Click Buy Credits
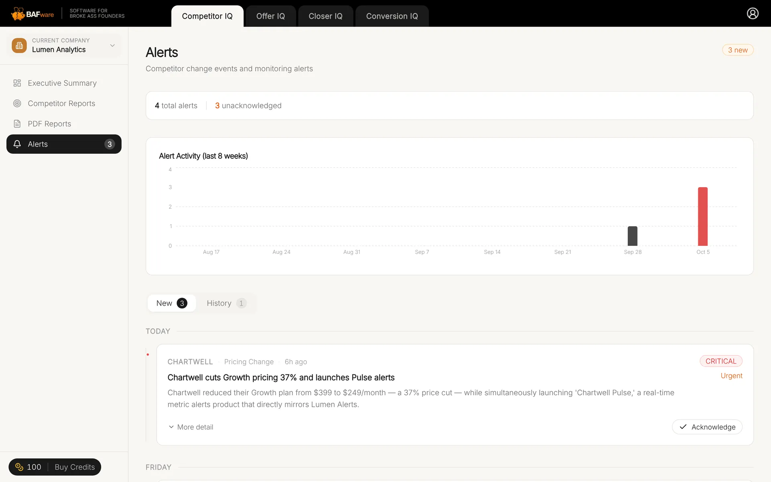Viewport: 771px width, 482px height. 75,467
